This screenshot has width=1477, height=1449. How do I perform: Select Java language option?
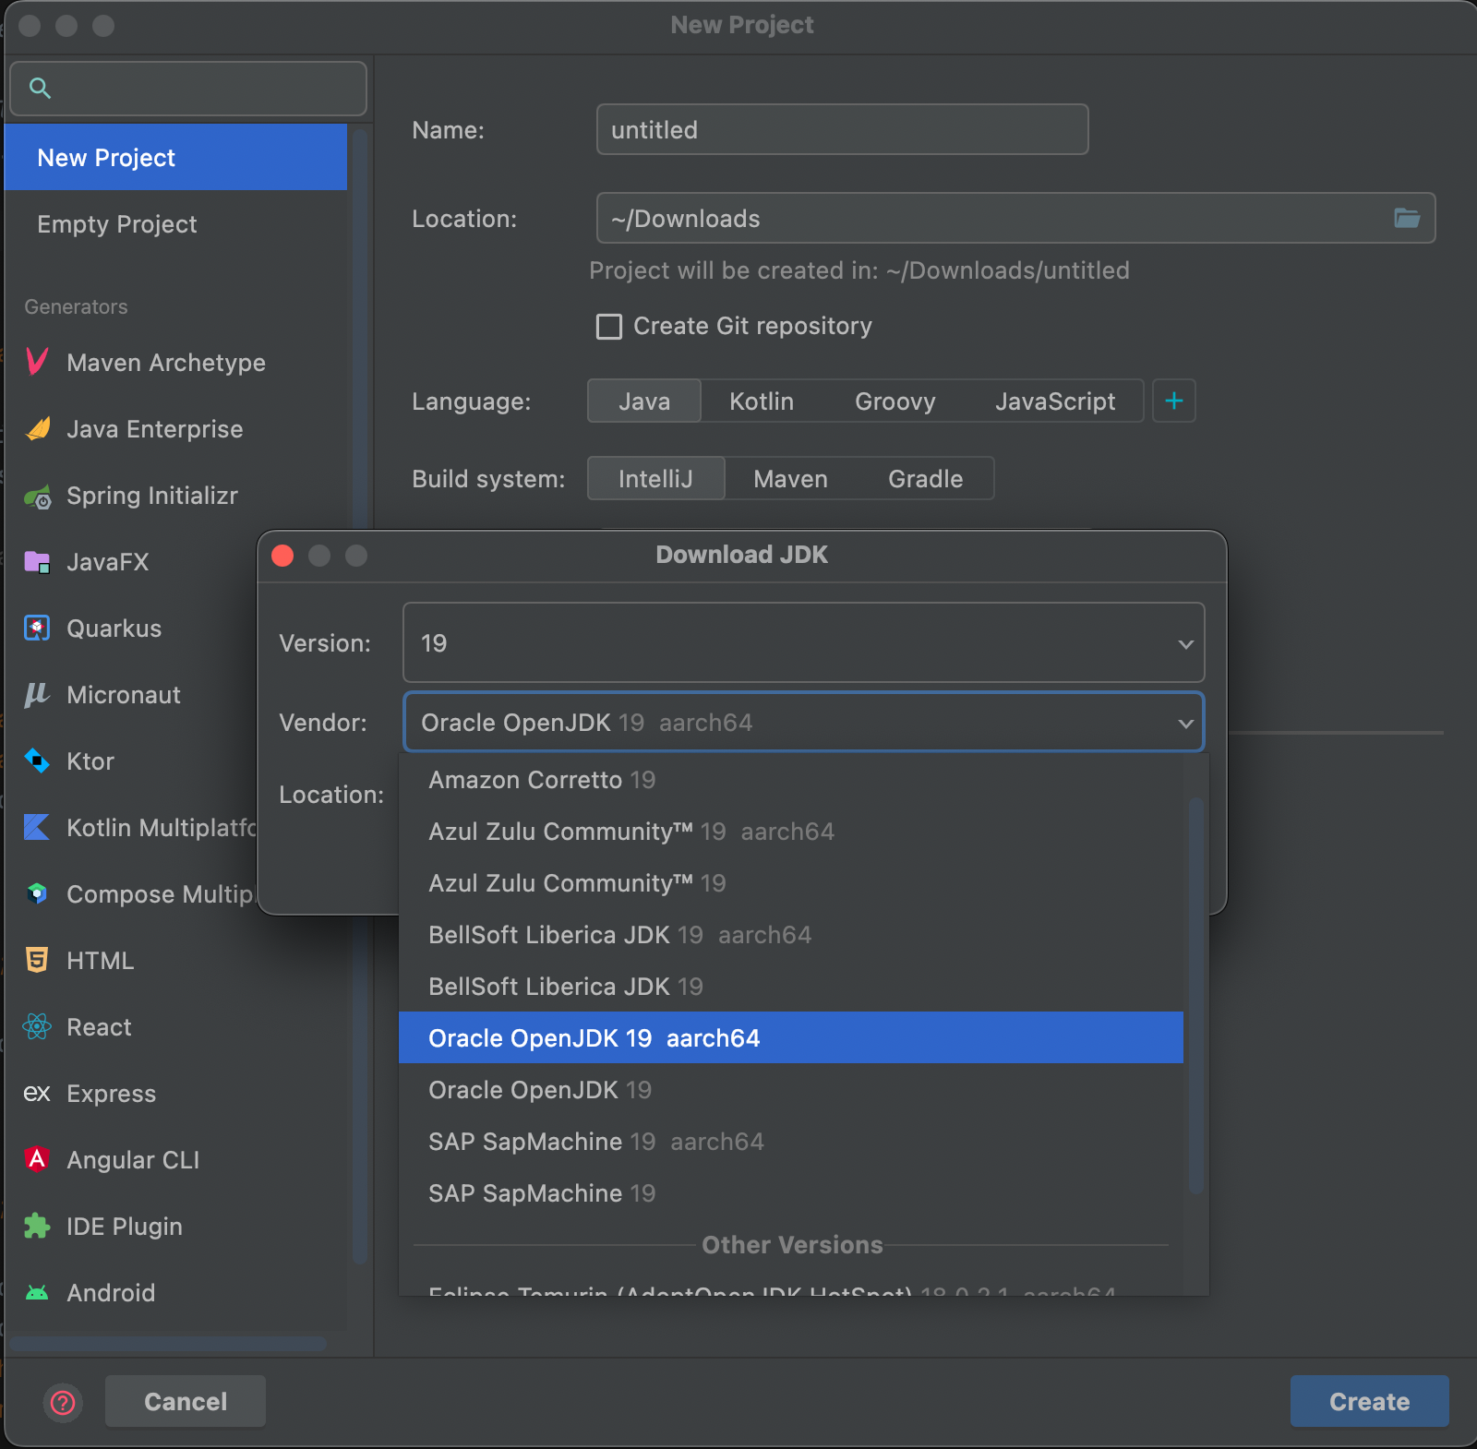[644, 401]
